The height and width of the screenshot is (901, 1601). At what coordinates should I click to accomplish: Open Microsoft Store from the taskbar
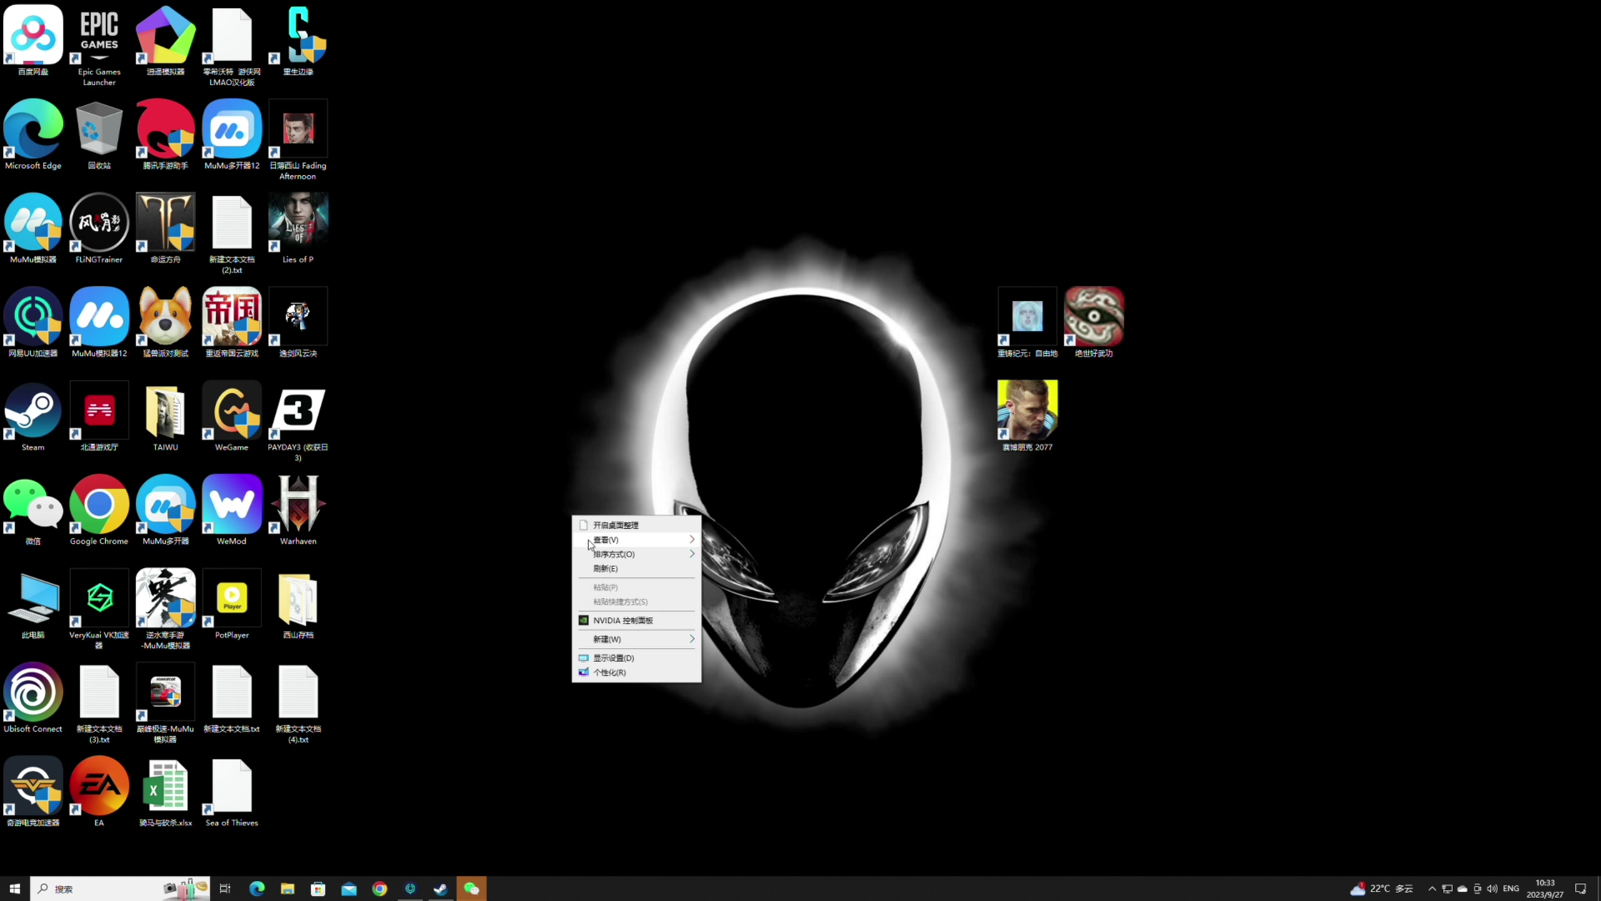tap(318, 888)
